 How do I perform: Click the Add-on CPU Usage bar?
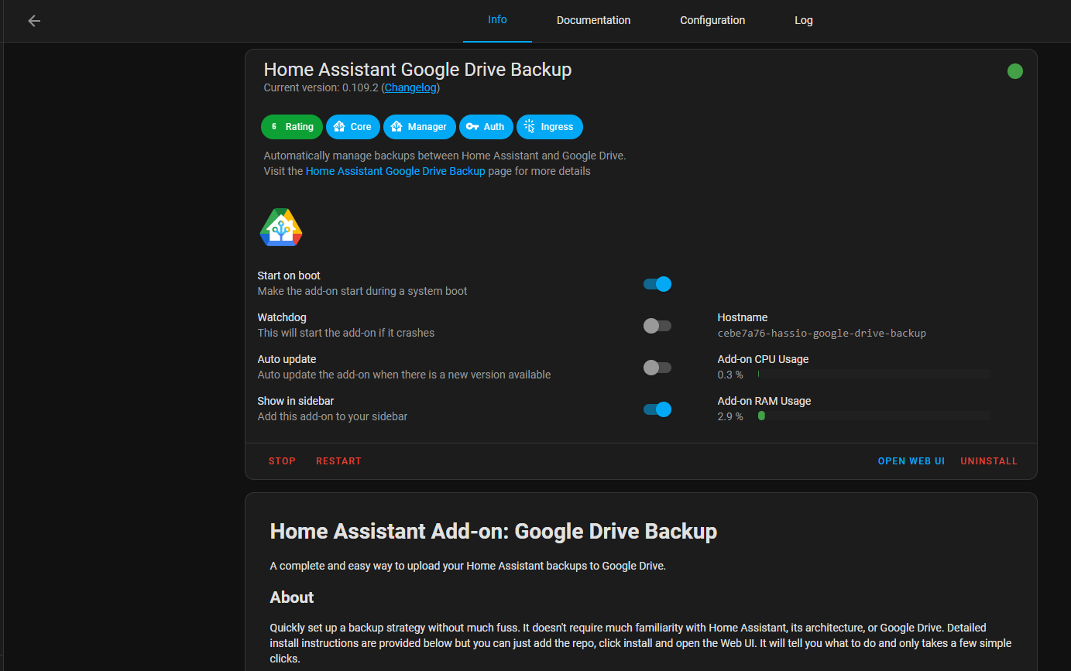pos(874,375)
